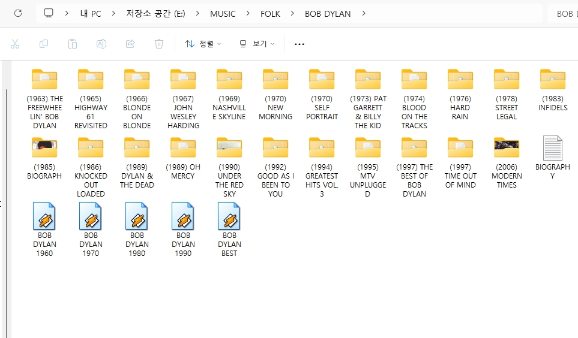Click the Delete trash can icon
Viewport: 578px width, 338px height.
(x=159, y=44)
